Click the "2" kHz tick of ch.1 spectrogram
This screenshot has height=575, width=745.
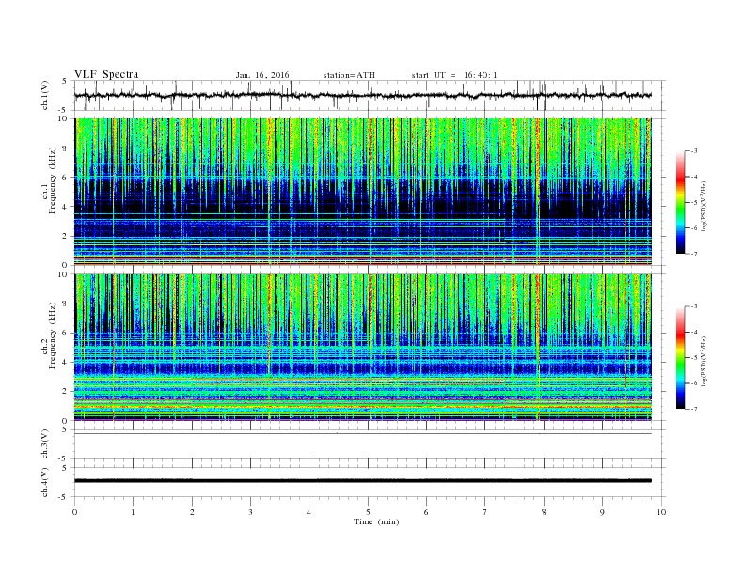(x=65, y=236)
